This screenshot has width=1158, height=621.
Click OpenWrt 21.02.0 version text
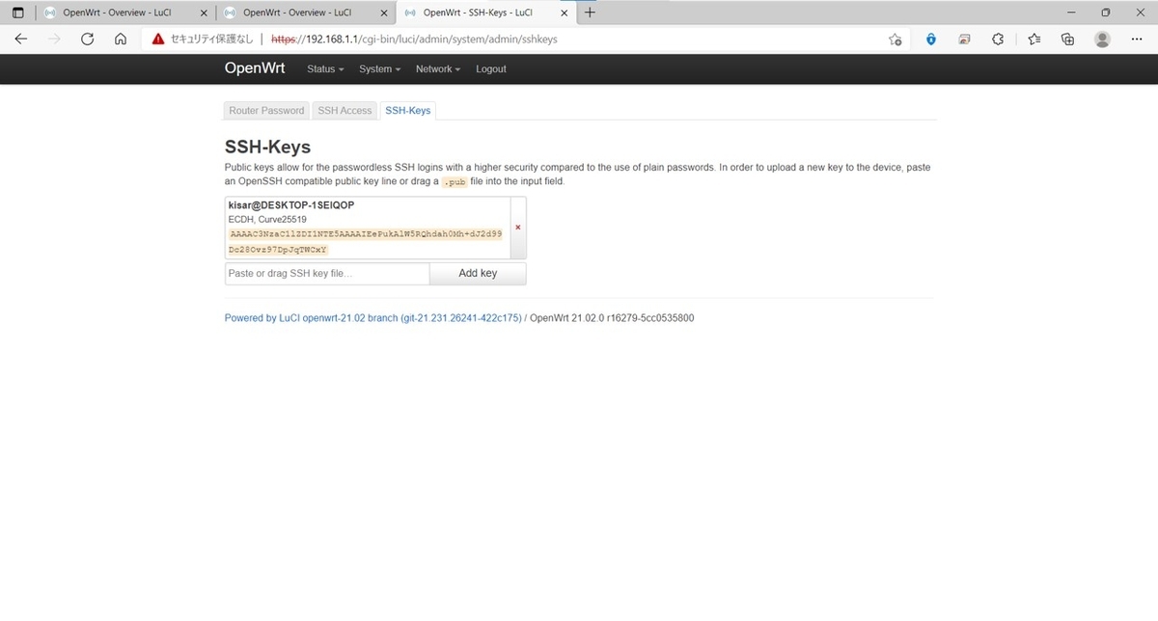(612, 317)
